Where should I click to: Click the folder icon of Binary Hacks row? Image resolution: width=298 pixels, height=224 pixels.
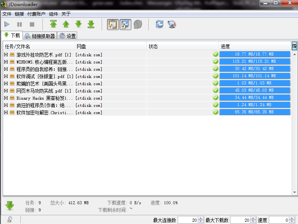click(12, 98)
